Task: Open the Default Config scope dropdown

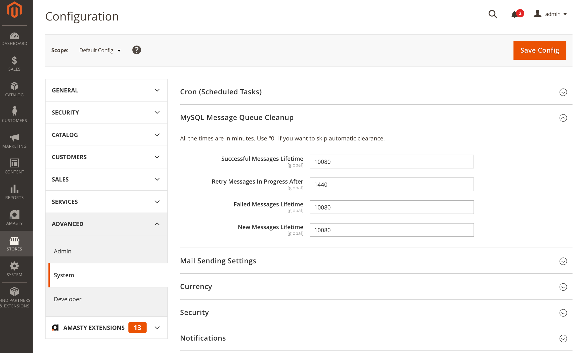Action: pos(99,50)
